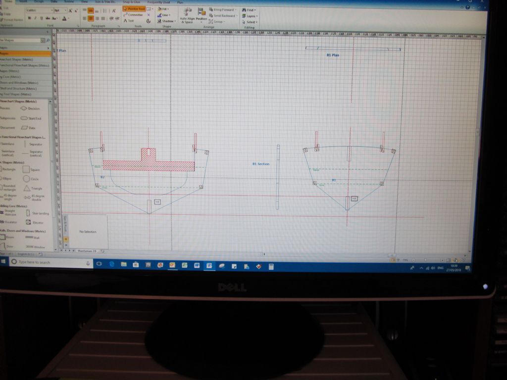Open the Shadow dropdown
Image resolution: width=507 pixels, height=380 pixels.
[x=166, y=21]
